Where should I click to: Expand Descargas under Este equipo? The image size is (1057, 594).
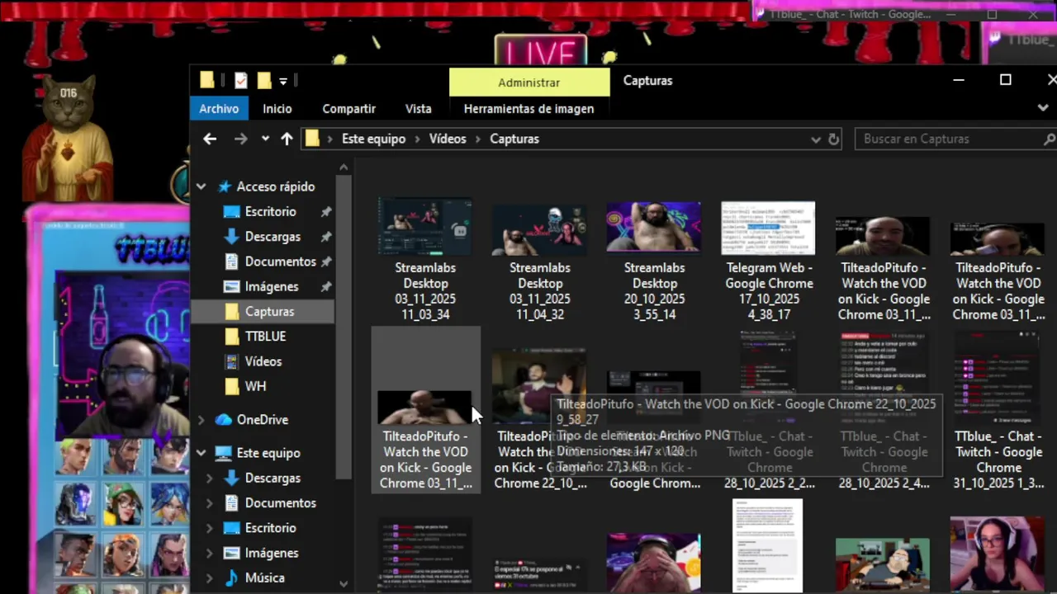(x=209, y=478)
